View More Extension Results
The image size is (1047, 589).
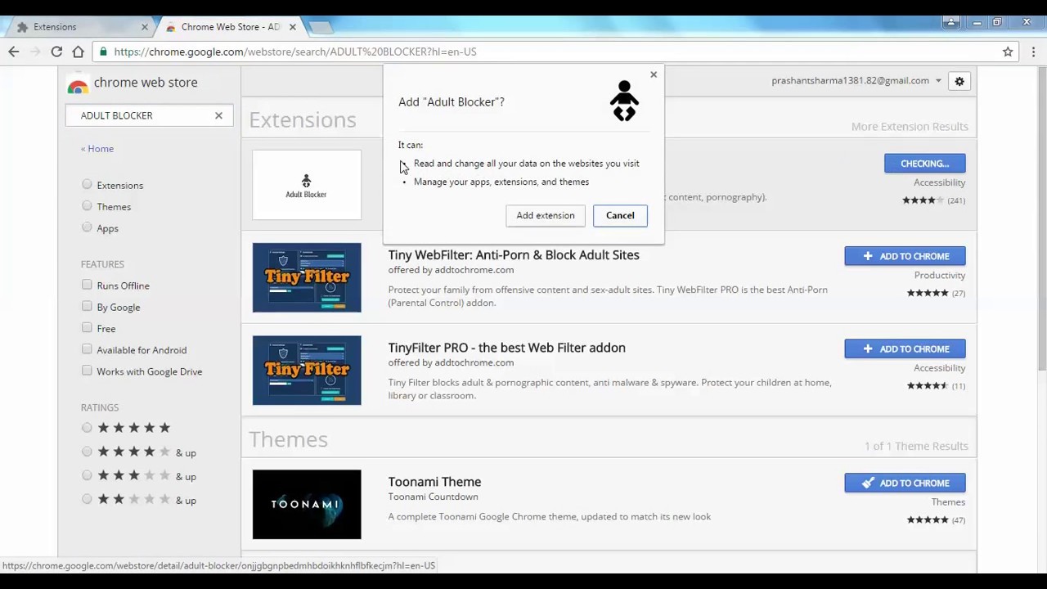point(910,127)
